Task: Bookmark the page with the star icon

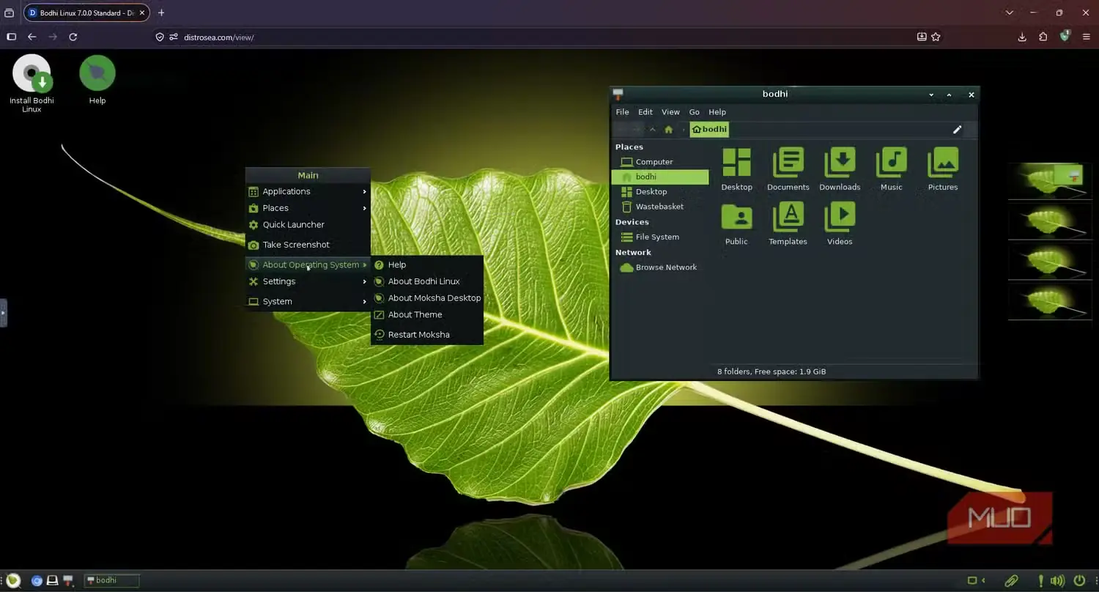Action: click(936, 37)
